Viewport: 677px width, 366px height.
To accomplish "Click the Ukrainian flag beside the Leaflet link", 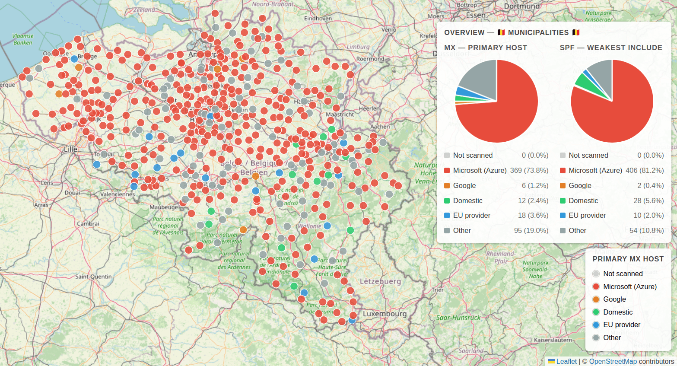I will [551, 362].
